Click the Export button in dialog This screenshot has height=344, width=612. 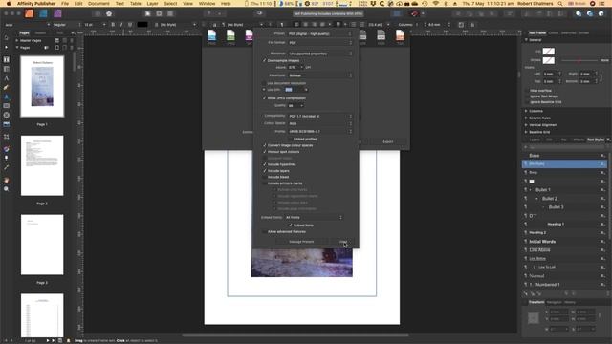pos(388,141)
